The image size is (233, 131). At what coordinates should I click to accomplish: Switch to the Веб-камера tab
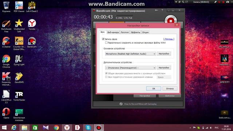[113, 32]
